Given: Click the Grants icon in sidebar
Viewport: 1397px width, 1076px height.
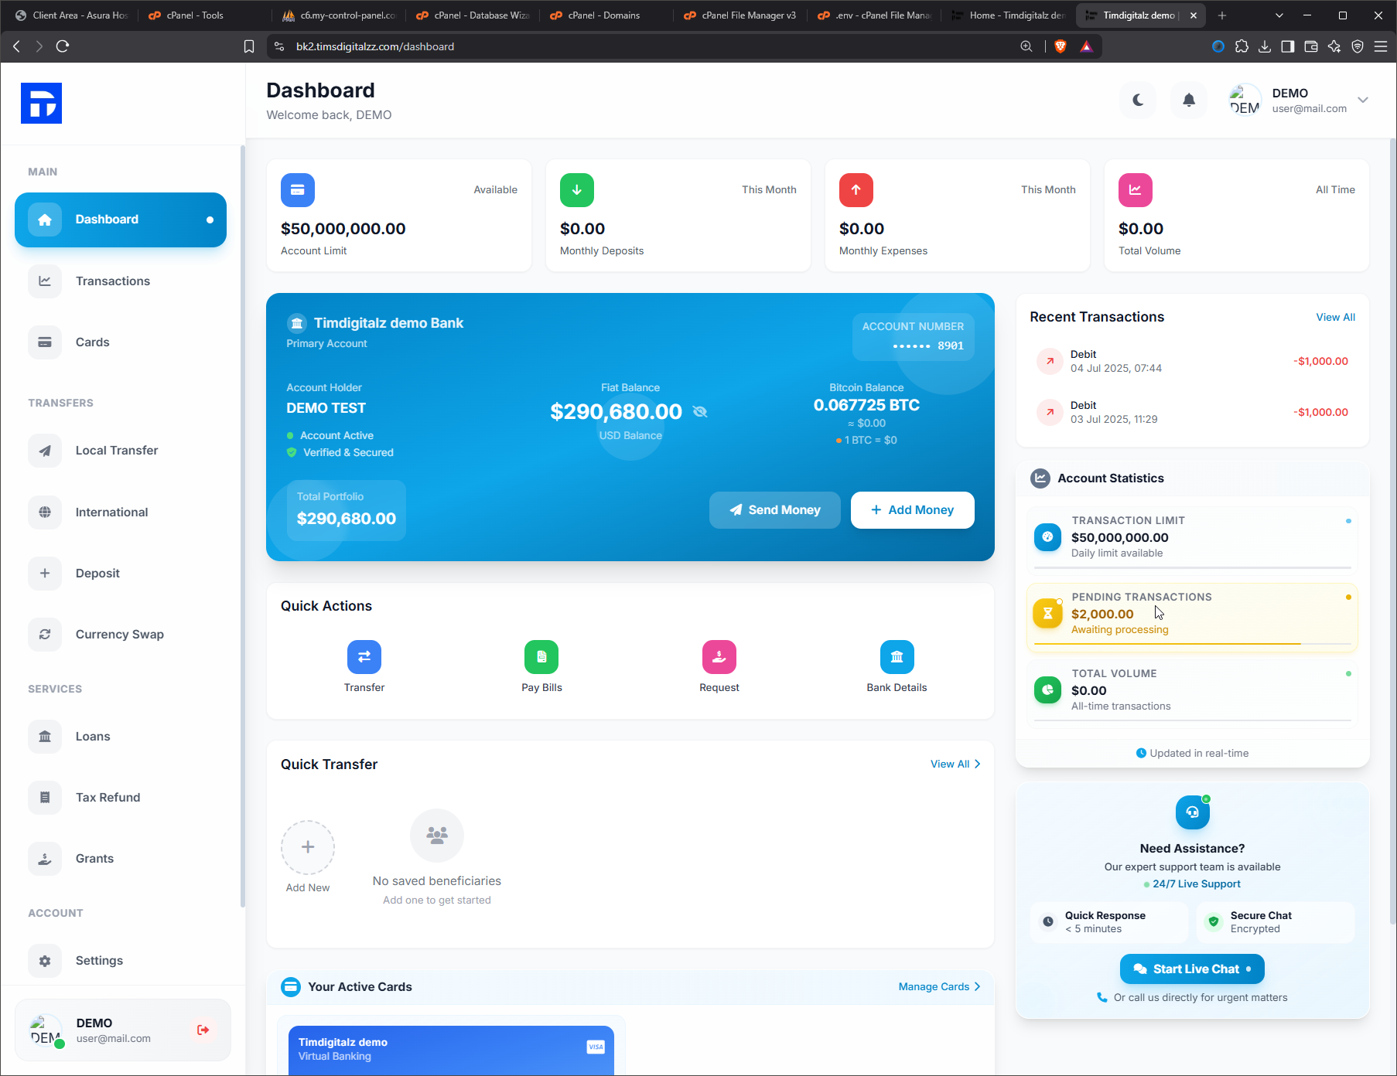Looking at the screenshot, I should tap(45, 859).
